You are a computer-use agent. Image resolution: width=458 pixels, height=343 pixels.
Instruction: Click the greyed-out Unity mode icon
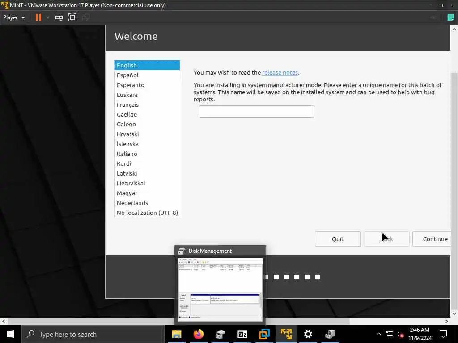pyautogui.click(x=86, y=17)
